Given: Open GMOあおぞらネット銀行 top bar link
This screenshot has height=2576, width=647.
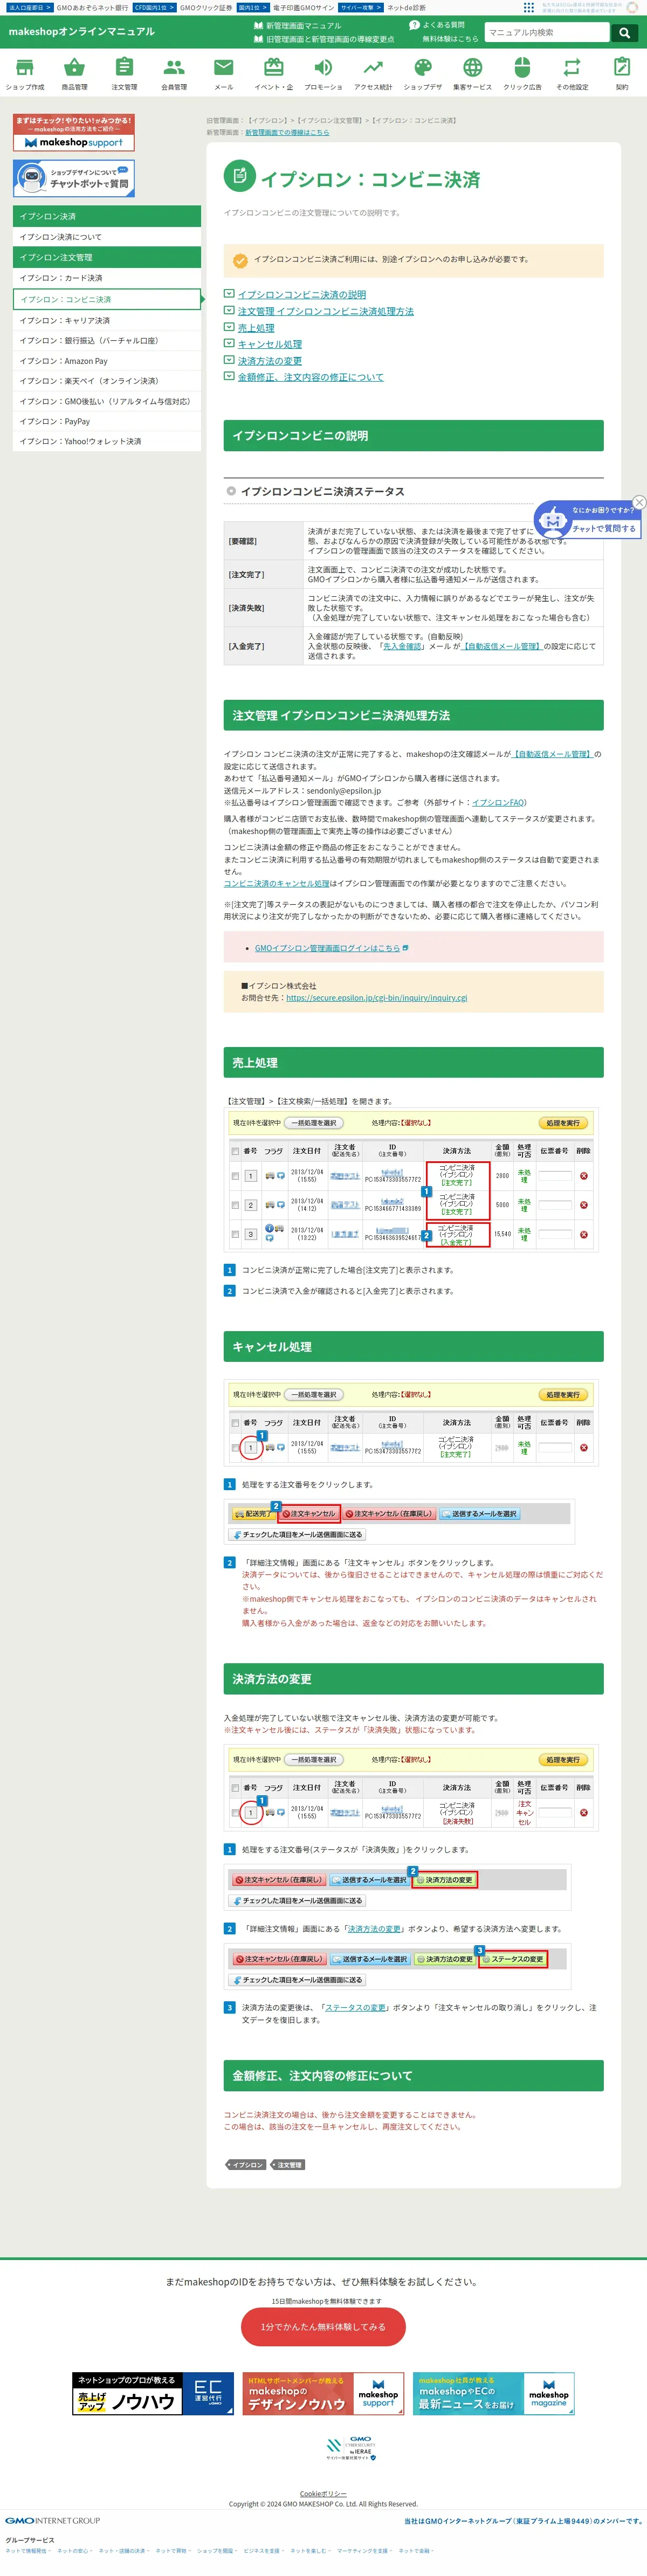Looking at the screenshot, I should pos(92,7).
